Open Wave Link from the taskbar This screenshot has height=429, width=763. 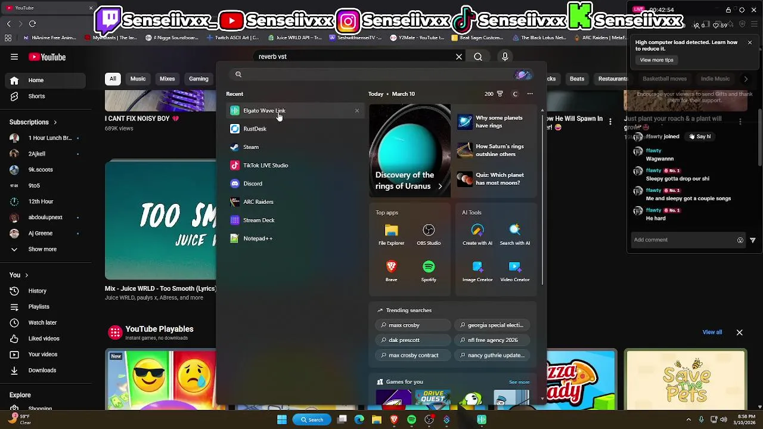[482, 419]
